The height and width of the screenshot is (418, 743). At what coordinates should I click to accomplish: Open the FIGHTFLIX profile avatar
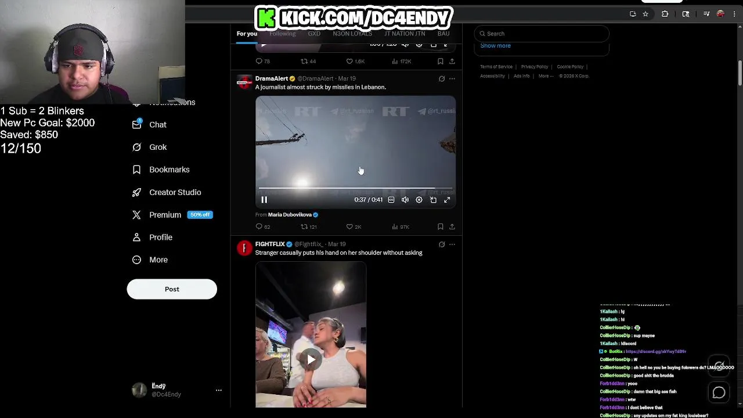(244, 248)
